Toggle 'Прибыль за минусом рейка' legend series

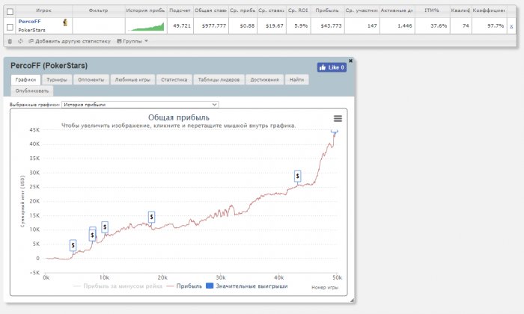118,286
